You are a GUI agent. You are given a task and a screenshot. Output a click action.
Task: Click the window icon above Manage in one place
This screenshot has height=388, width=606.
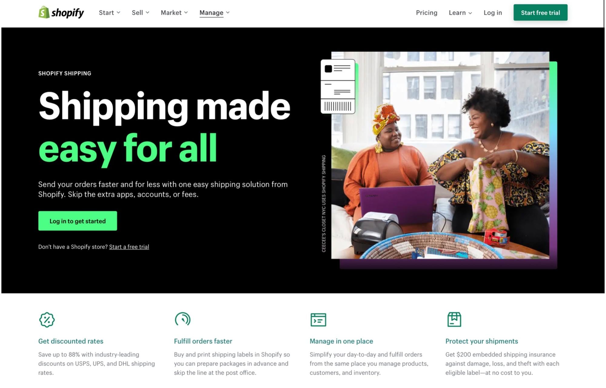[318, 320]
